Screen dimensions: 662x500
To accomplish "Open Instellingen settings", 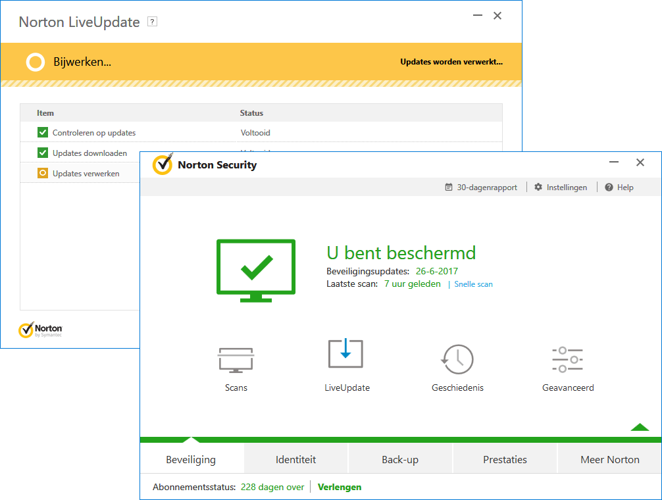I will coord(561,187).
